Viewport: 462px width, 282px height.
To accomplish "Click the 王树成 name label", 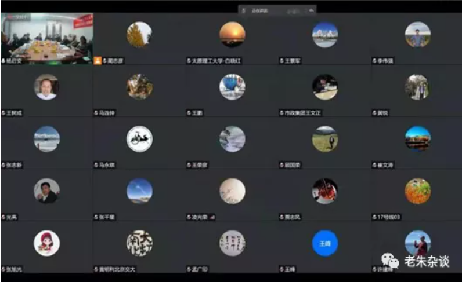I will [x=14, y=113].
